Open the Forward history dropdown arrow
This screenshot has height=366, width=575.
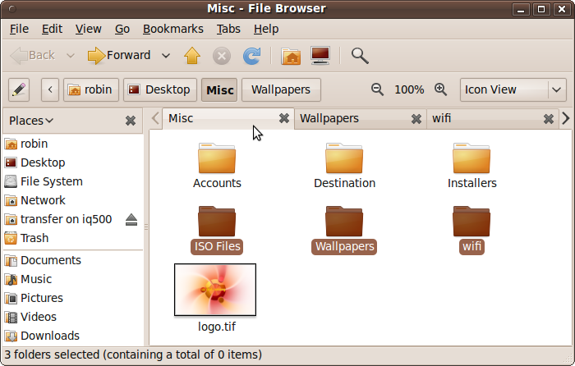[166, 56]
